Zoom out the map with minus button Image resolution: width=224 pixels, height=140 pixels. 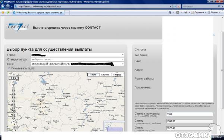click(13, 122)
